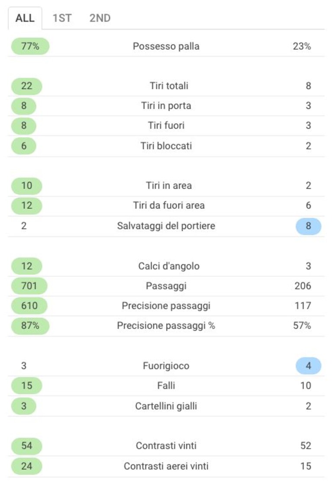This screenshot has height=486, width=332.
Task: Click the 87% pass accuracy badge
Action: (x=30, y=326)
